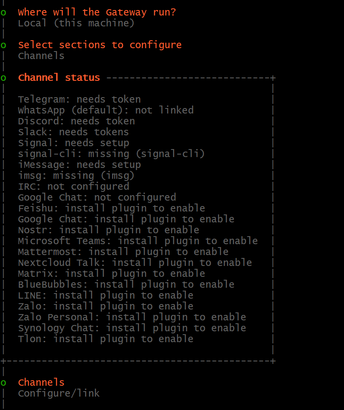Screen dimensions: 344x410
Task: Click the "Channel status" heading
Action: 59,77
